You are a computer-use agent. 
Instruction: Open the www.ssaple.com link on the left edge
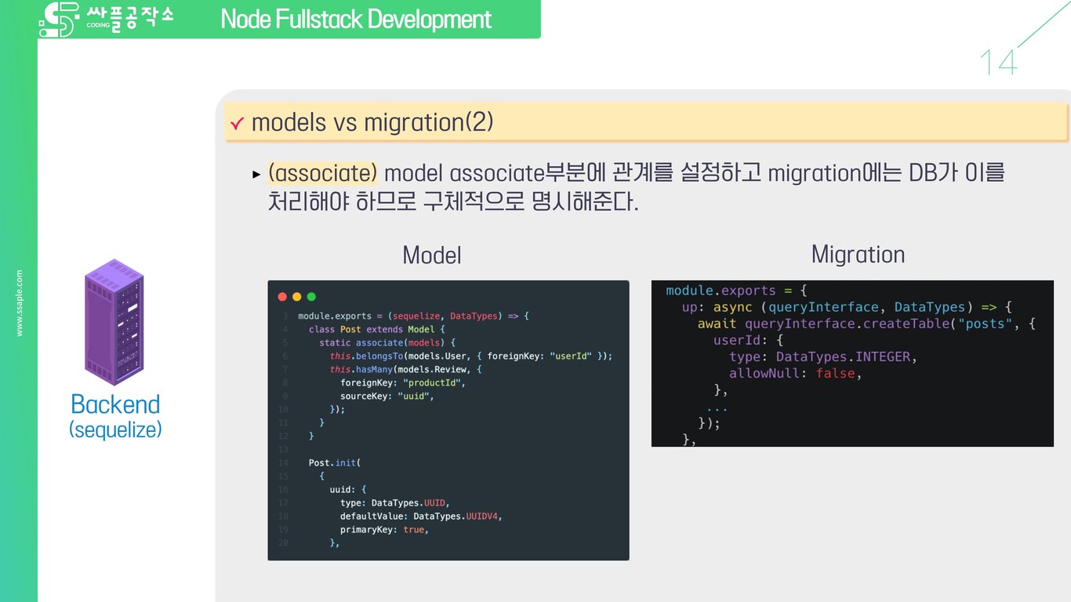click(x=20, y=303)
